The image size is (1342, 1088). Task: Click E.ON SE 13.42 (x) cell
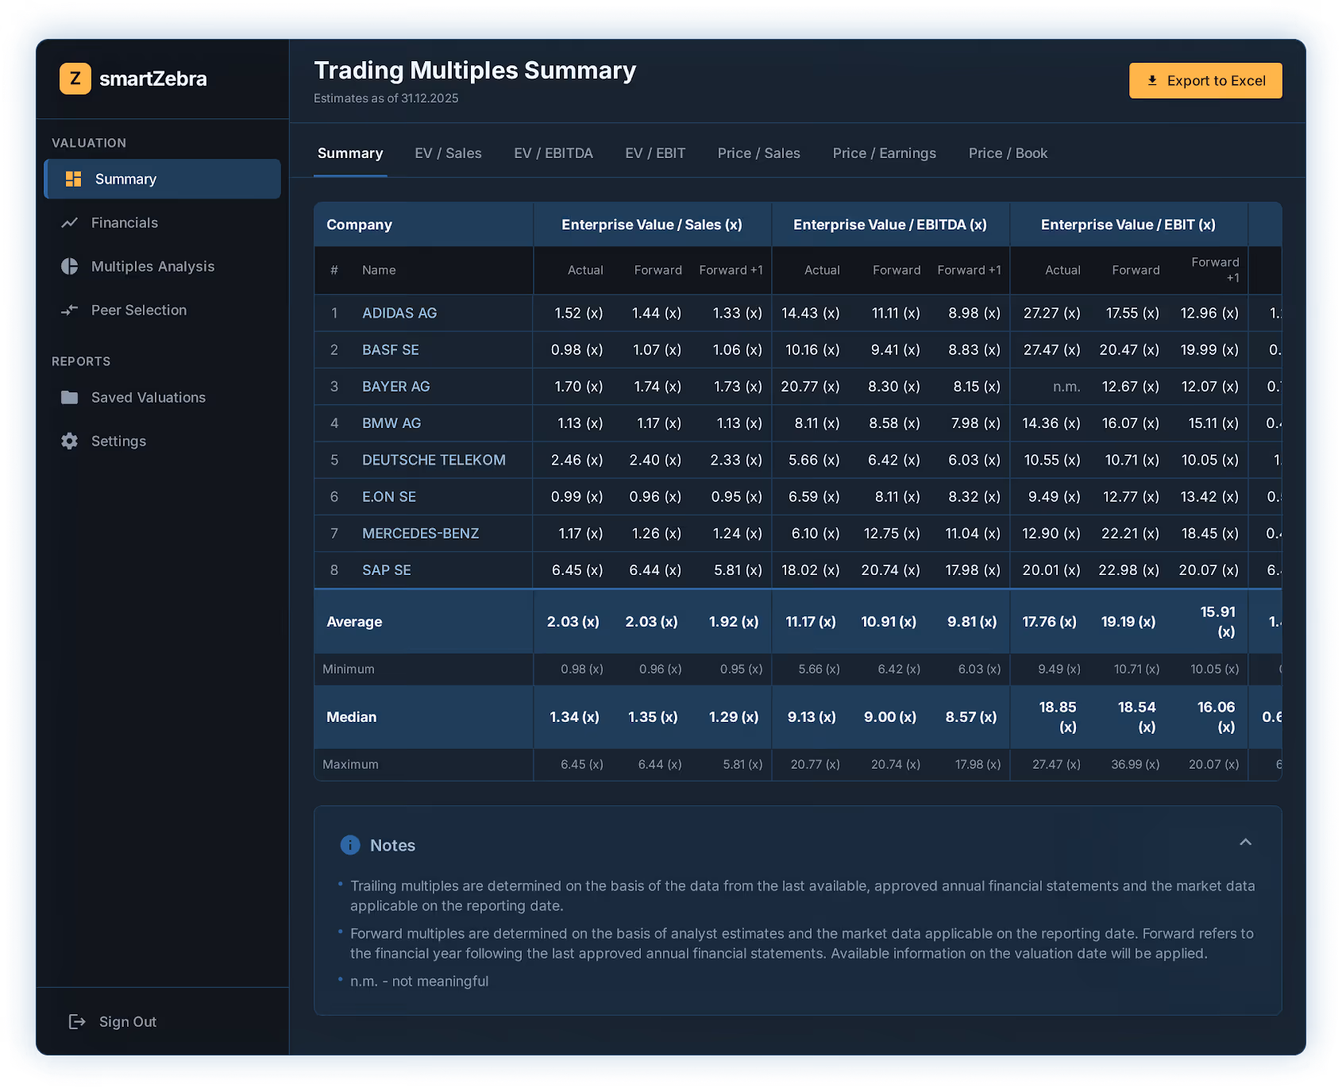1209,496
